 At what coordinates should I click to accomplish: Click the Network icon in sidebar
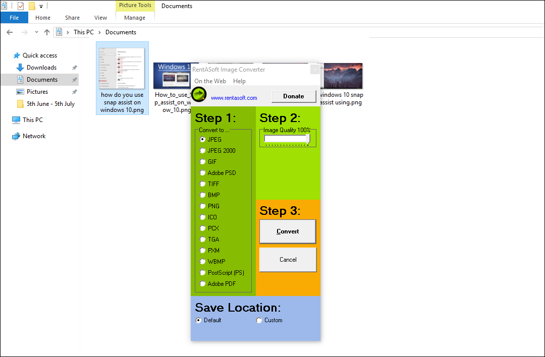16,136
